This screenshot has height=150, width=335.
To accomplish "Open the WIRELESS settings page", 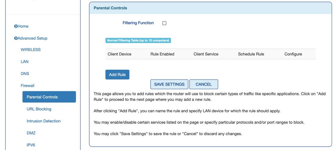I will point(31,50).
